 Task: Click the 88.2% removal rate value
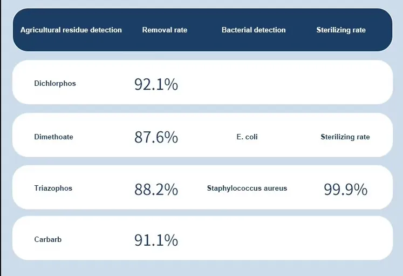point(156,190)
